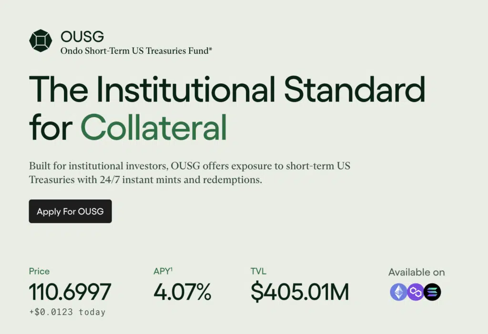Click the Price label

tap(39, 271)
